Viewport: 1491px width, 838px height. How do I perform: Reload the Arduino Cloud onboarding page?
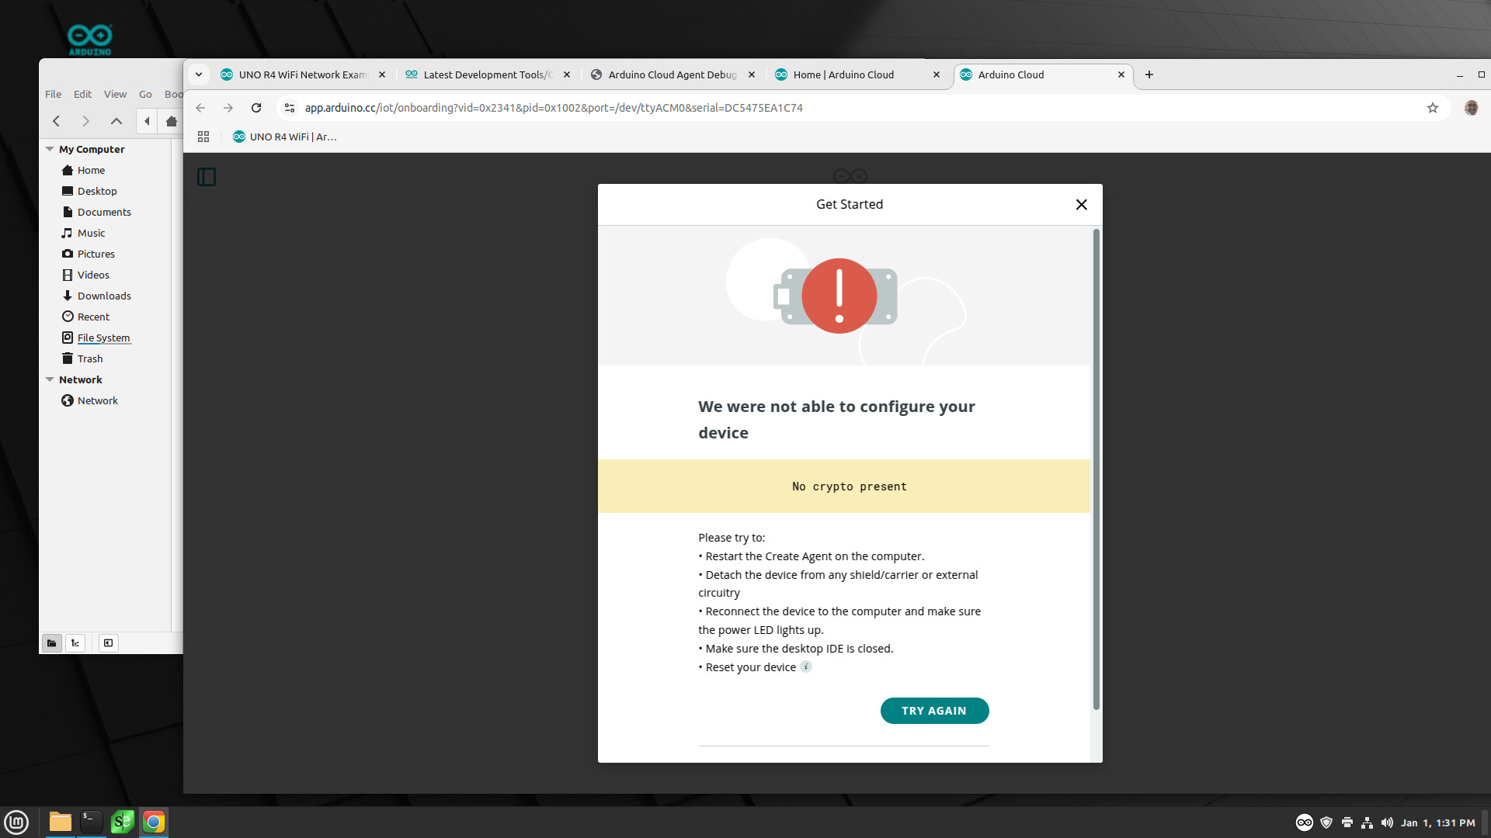[x=256, y=108]
